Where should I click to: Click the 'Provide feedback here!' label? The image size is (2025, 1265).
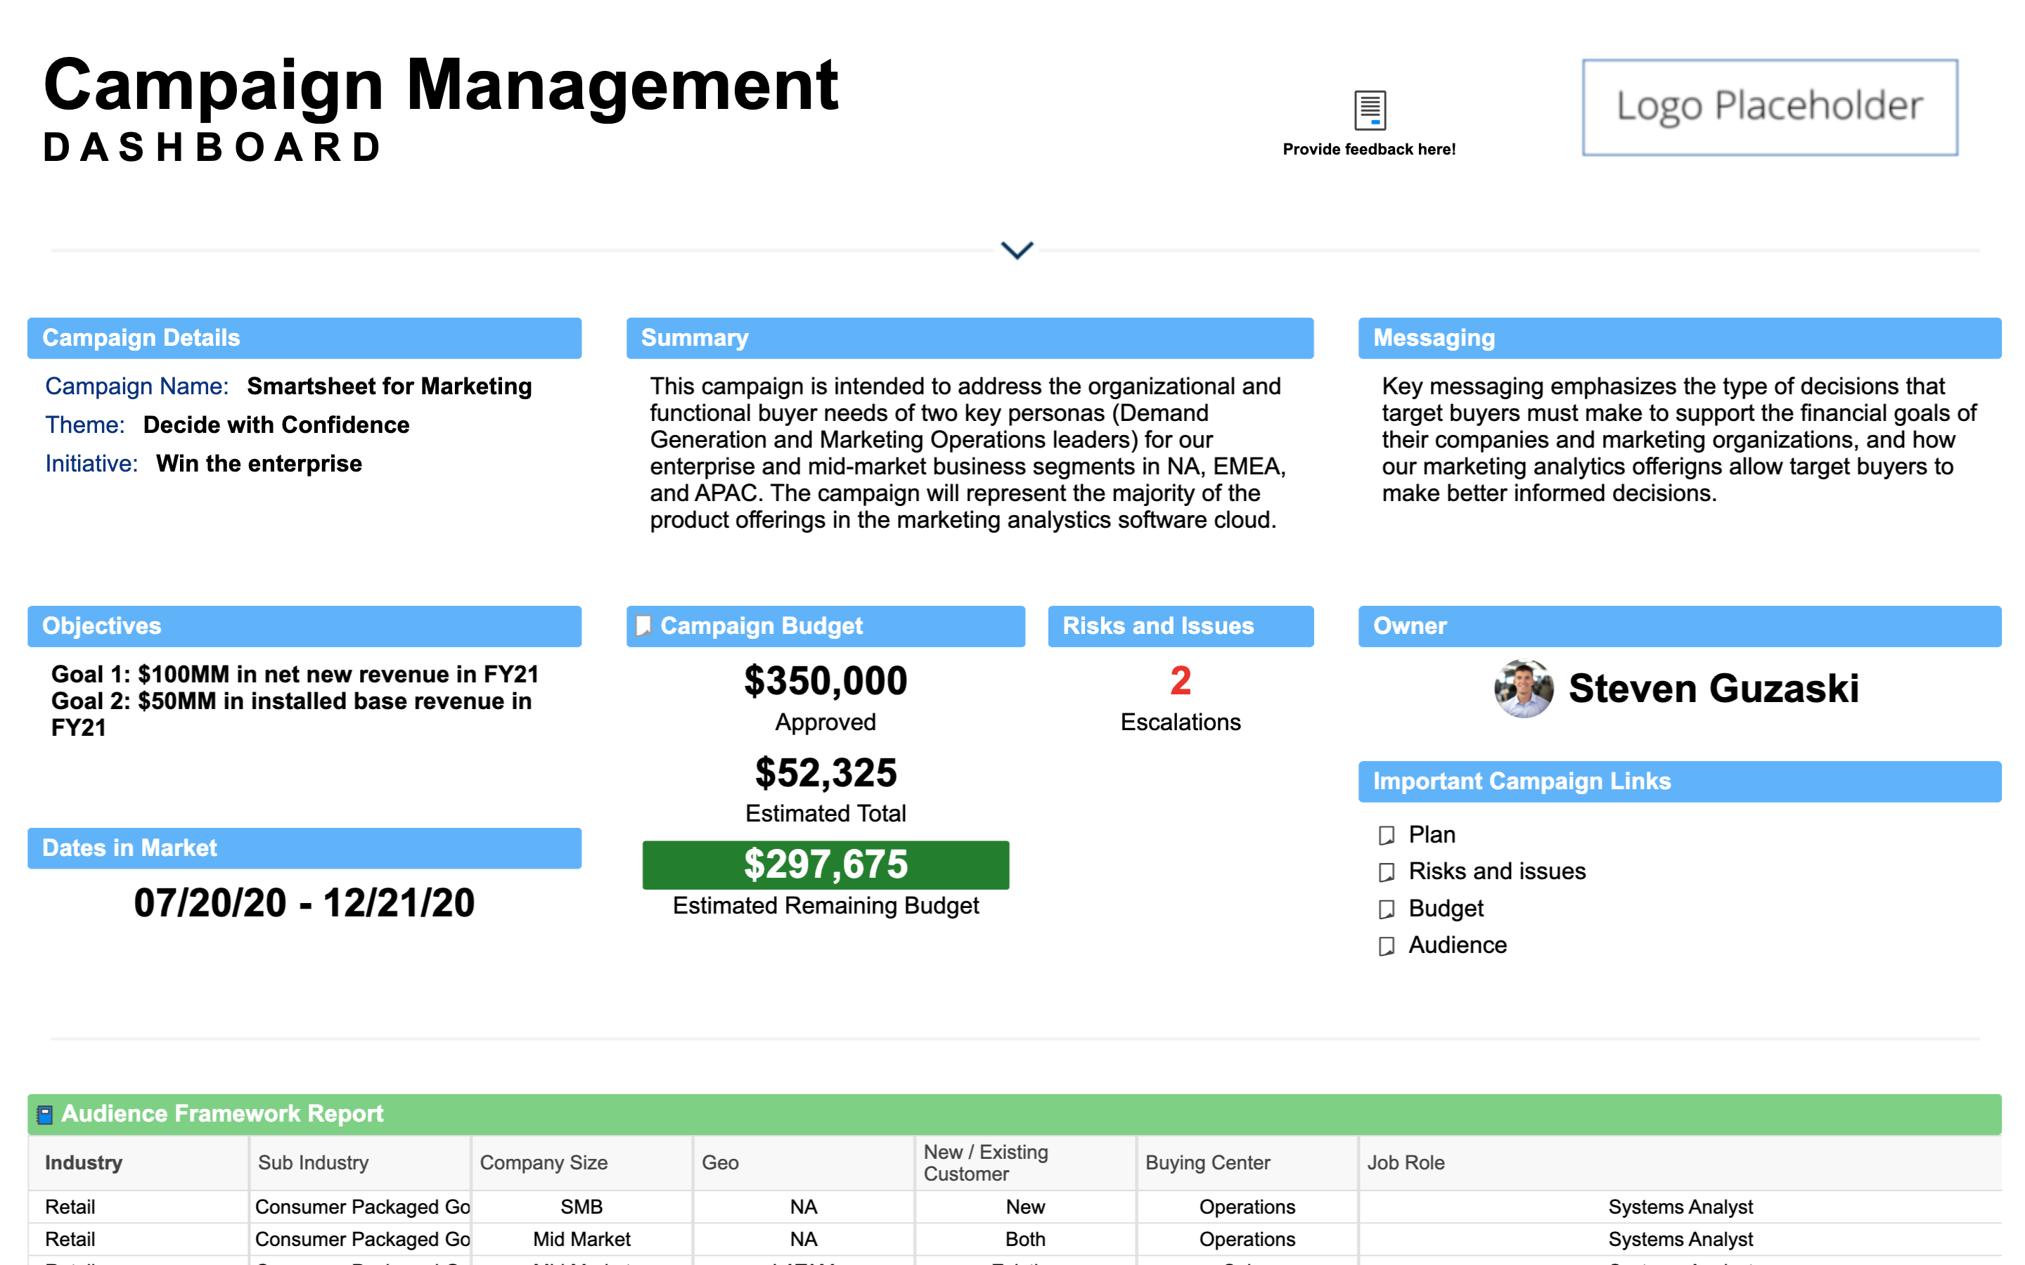1369,149
